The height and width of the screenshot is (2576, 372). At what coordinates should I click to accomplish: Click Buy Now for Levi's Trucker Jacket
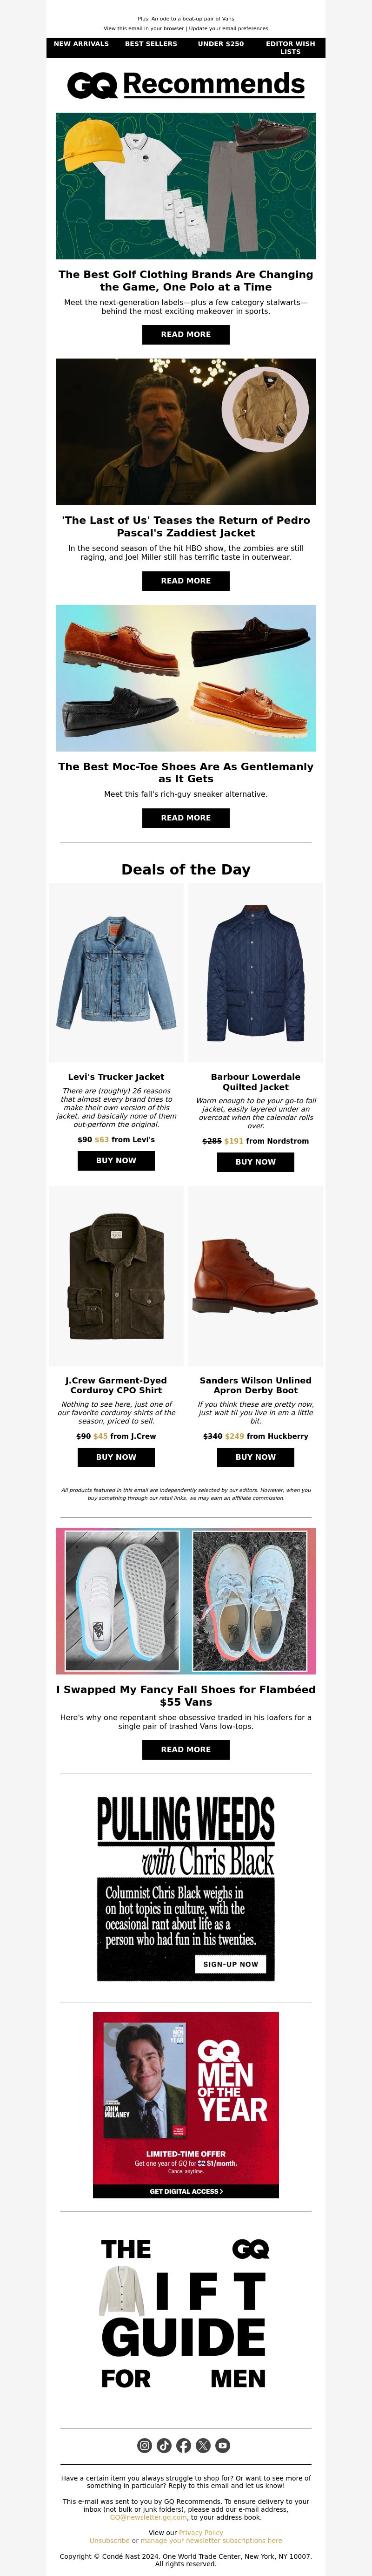click(x=116, y=1160)
